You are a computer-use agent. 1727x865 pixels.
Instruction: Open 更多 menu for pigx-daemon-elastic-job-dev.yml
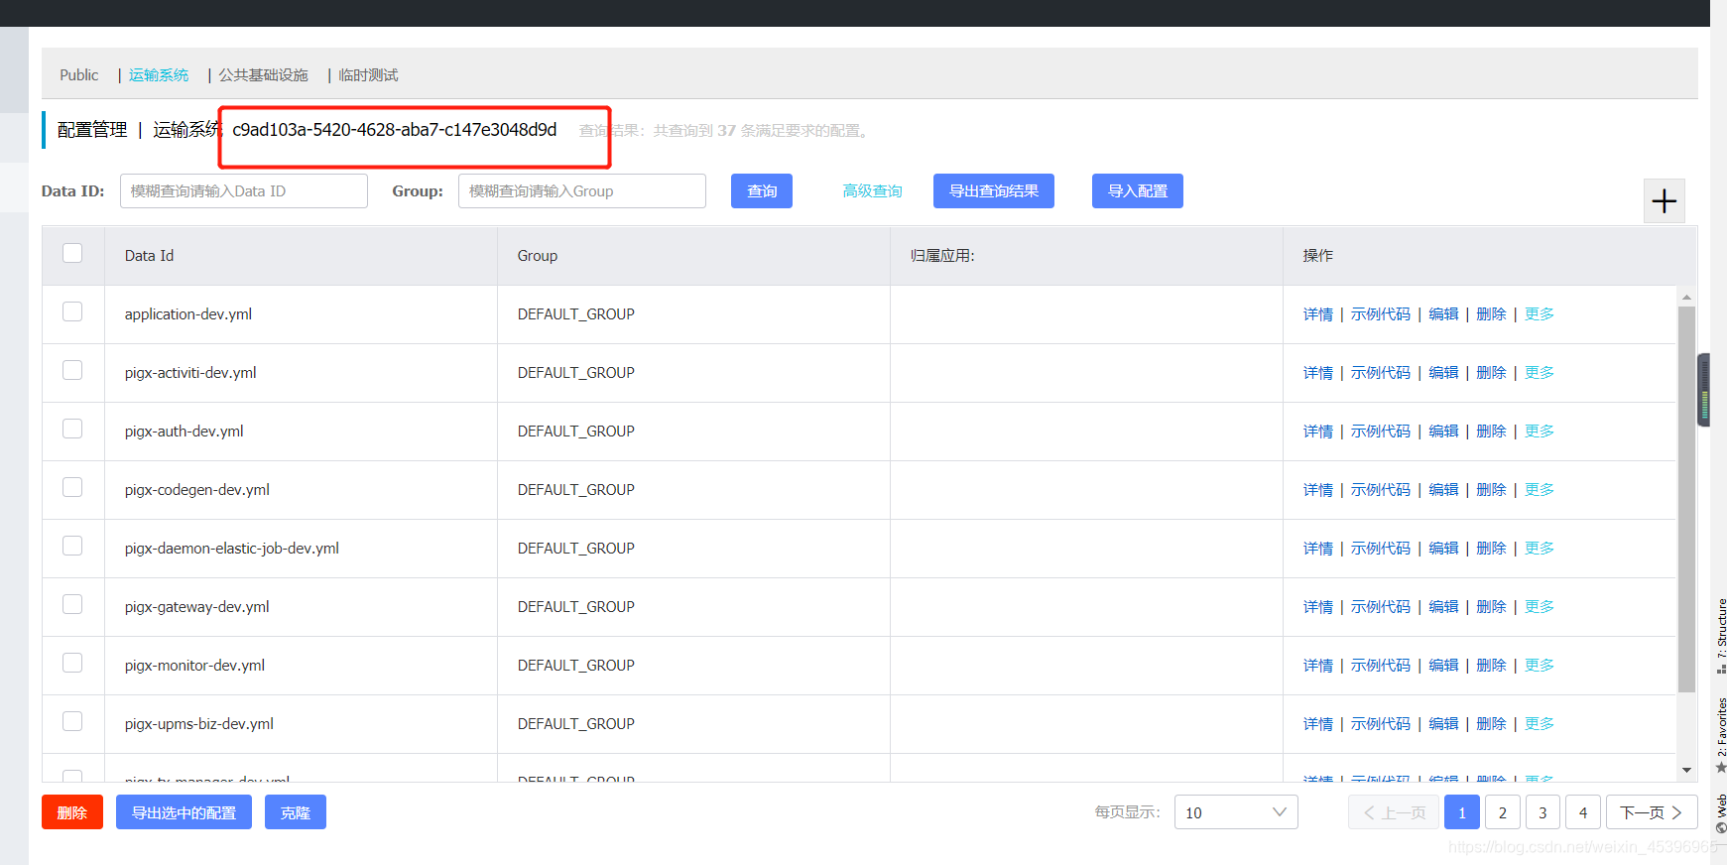pyautogui.click(x=1540, y=549)
